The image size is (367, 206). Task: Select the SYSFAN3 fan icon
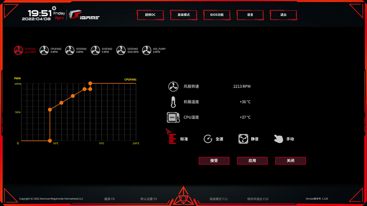coord(121,50)
